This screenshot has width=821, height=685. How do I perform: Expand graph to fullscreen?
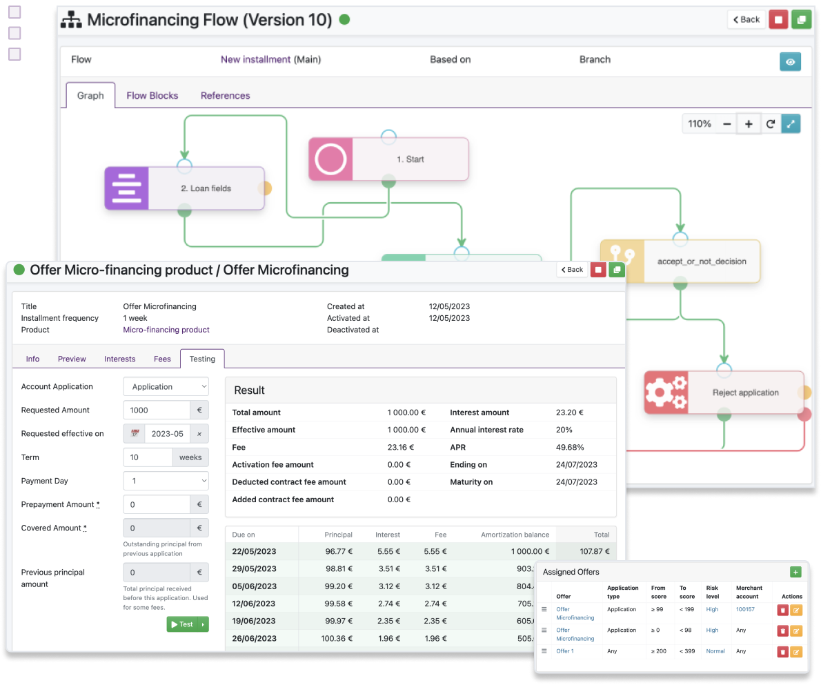791,124
